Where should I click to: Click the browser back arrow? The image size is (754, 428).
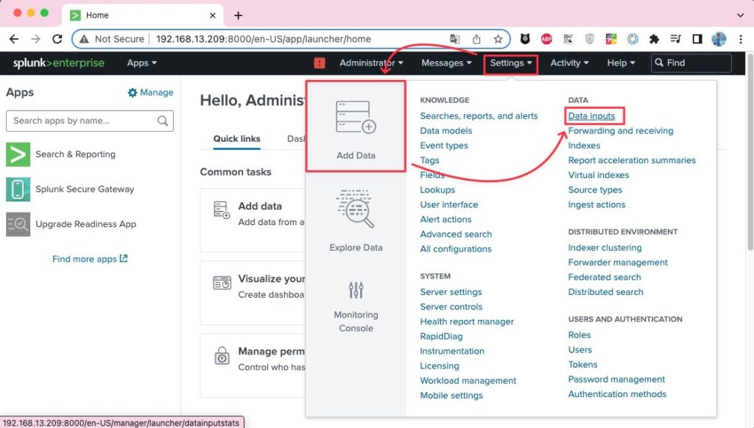click(x=14, y=39)
